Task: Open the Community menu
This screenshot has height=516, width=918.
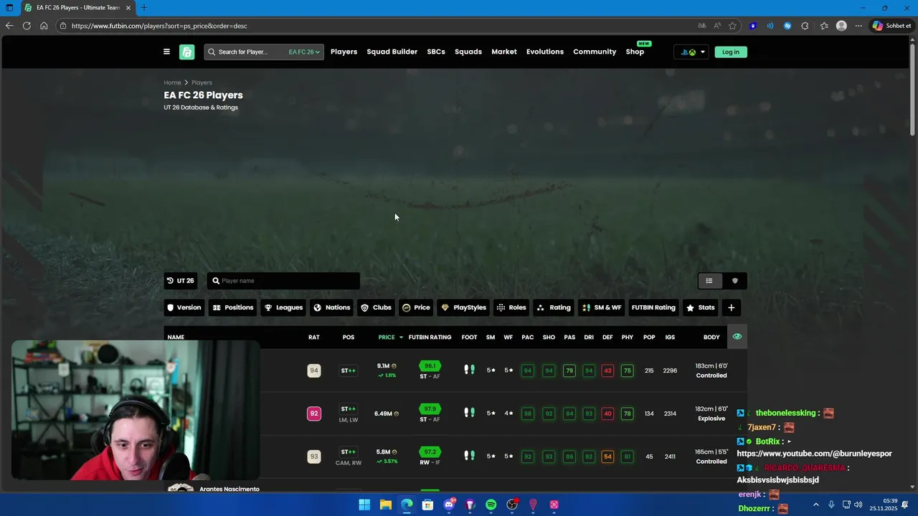Action: tap(595, 52)
